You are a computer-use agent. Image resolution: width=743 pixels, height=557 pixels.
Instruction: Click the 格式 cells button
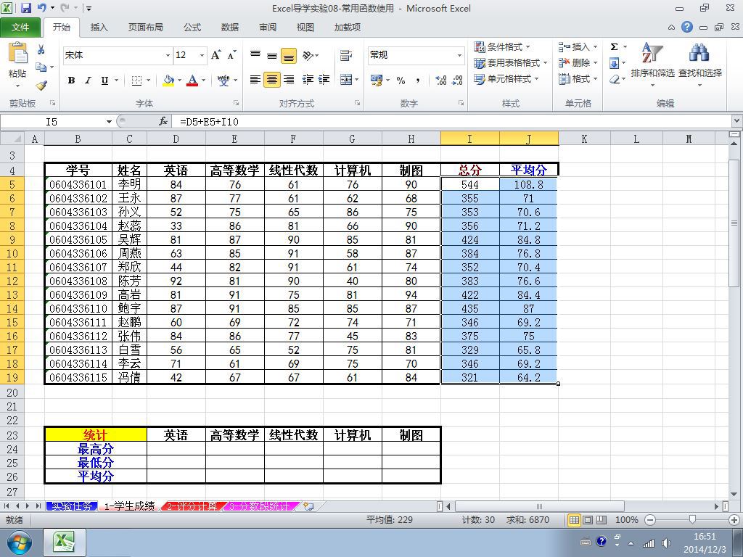[578, 79]
